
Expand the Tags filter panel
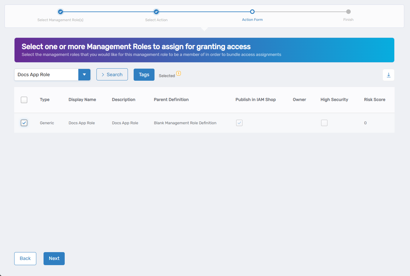tap(144, 74)
